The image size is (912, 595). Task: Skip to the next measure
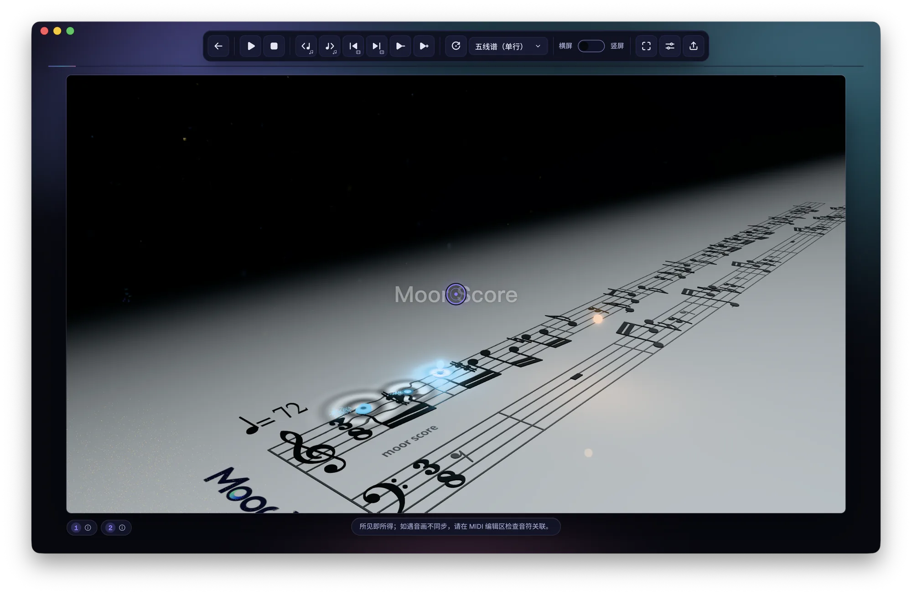tap(377, 46)
